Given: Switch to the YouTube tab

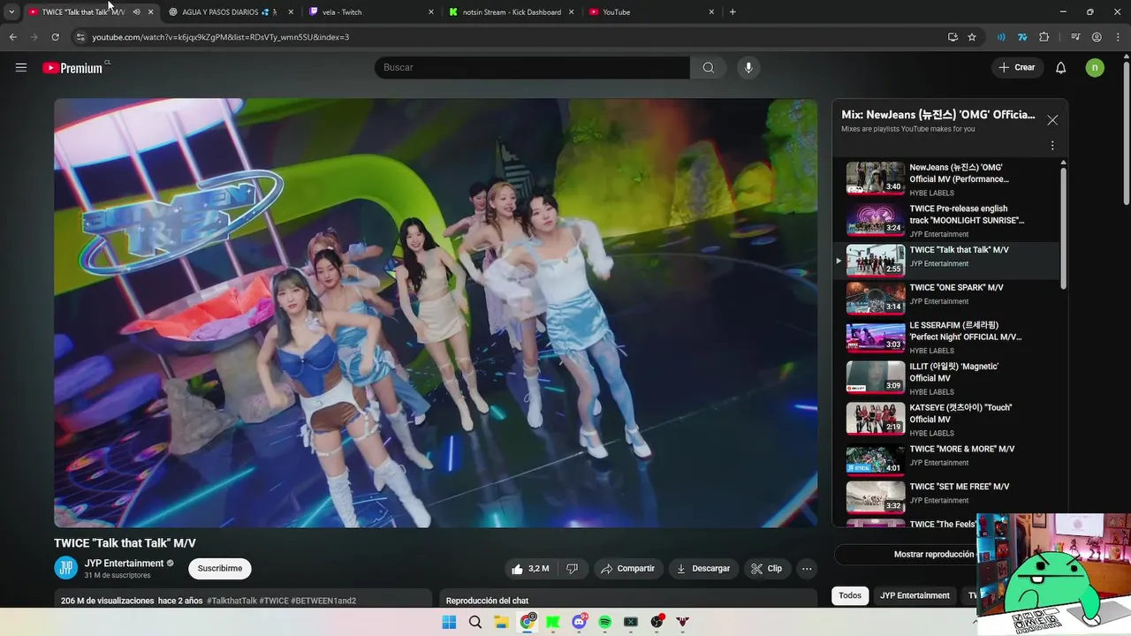Looking at the screenshot, I should (x=650, y=12).
